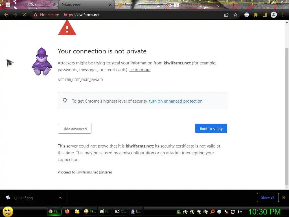Click the NET::ERR_CERT_DATE_INVALID error code

pos(80,80)
